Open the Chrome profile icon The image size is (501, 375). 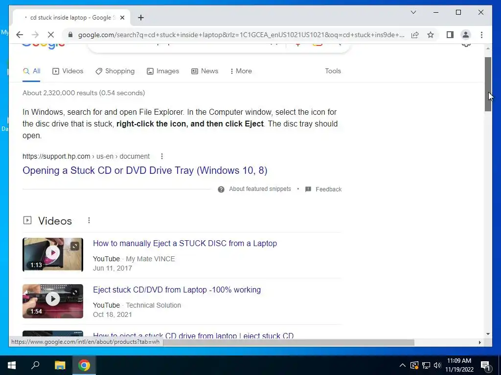pyautogui.click(x=466, y=35)
